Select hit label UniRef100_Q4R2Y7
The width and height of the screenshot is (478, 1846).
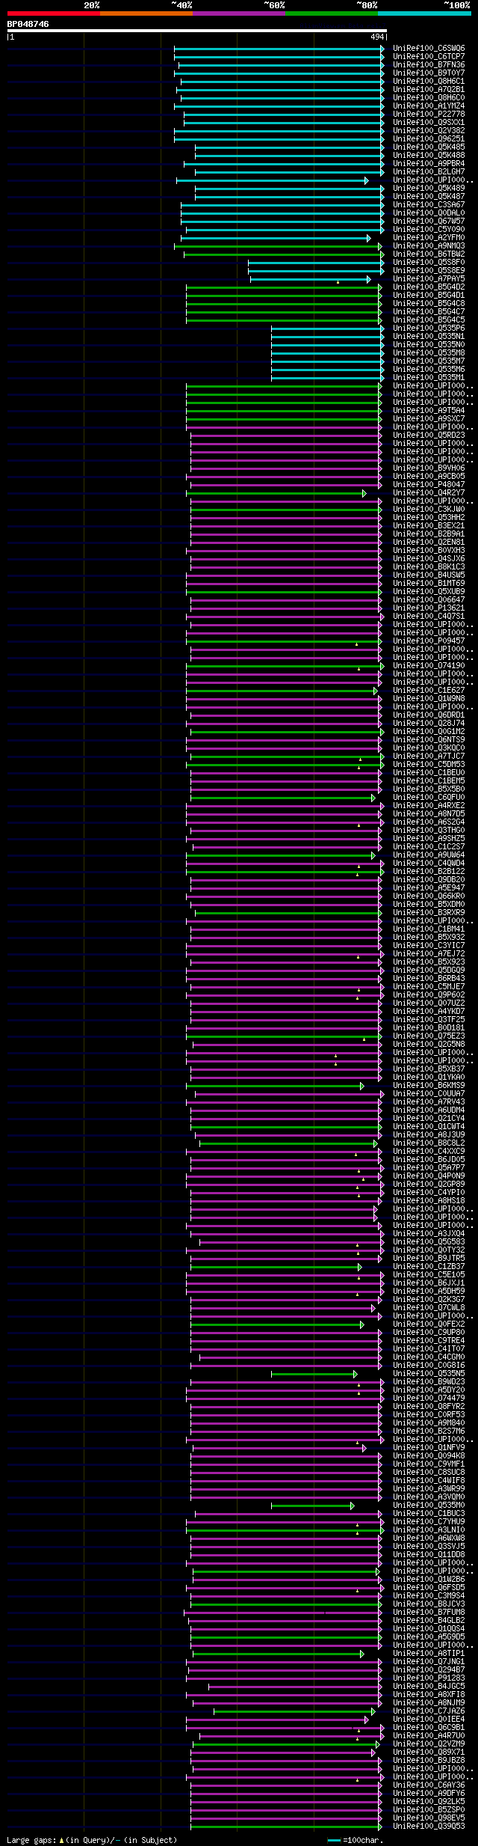pyautogui.click(x=429, y=493)
